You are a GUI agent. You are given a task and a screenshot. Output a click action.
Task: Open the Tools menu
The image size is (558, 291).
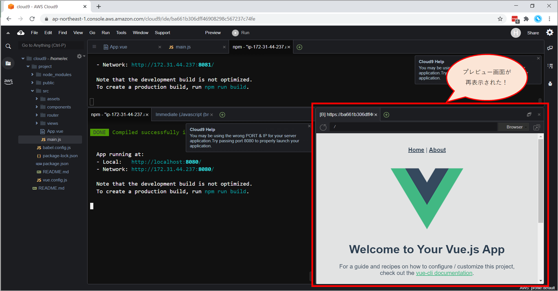tap(121, 33)
